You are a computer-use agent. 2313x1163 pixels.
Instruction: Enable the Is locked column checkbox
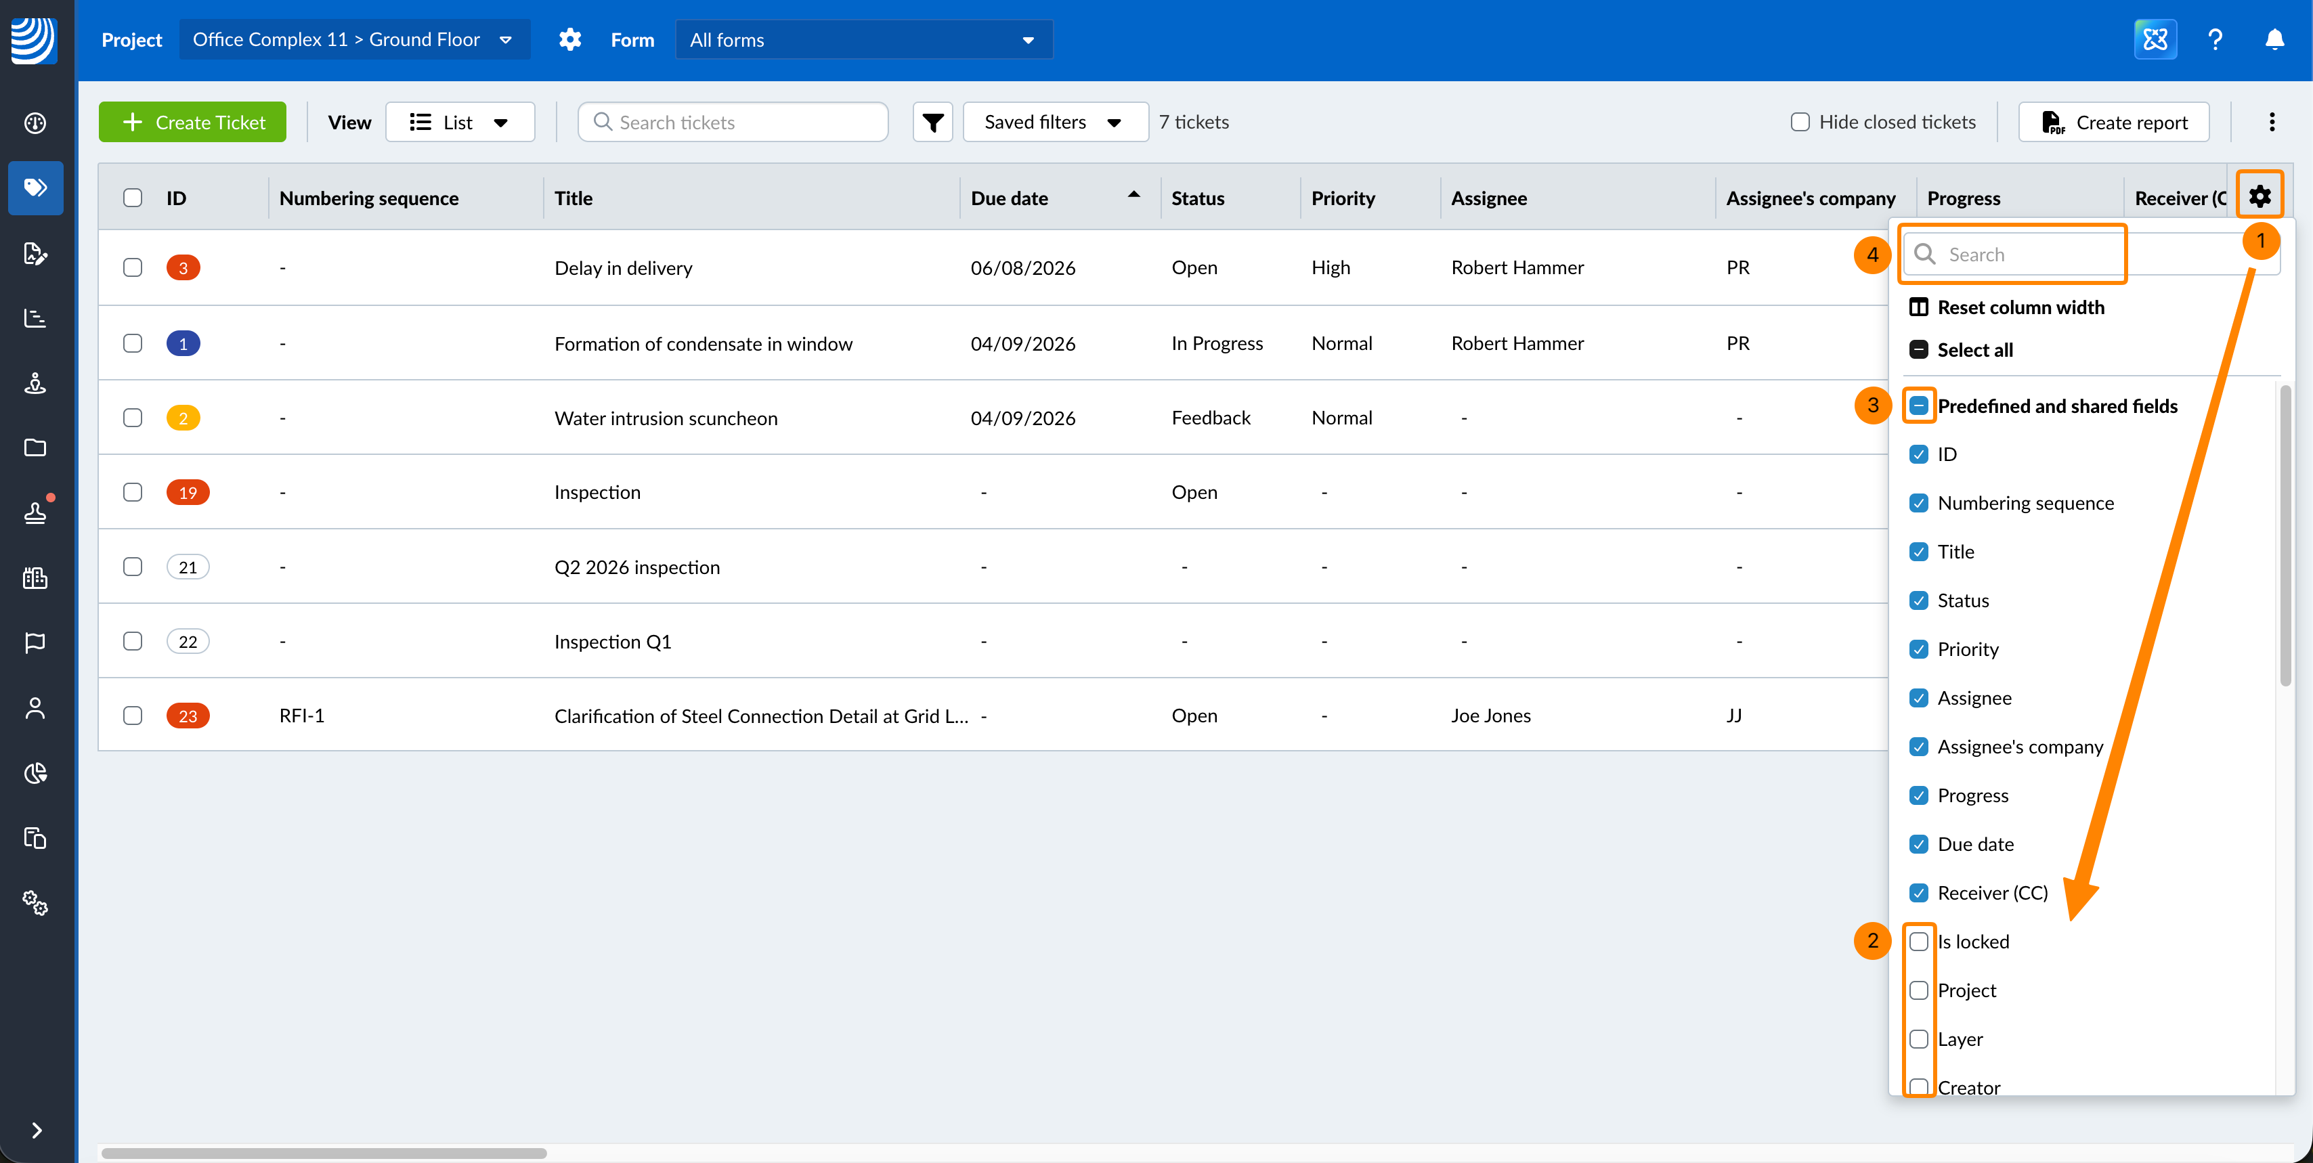1919,942
